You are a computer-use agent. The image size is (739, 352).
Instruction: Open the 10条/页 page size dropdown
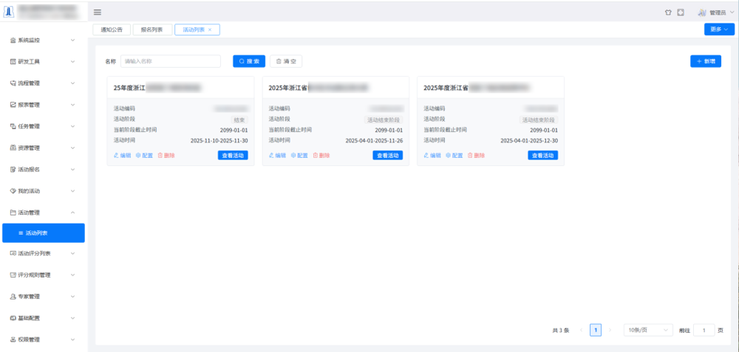coord(648,330)
